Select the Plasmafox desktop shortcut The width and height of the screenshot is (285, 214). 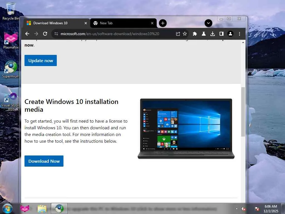pyautogui.click(x=11, y=40)
